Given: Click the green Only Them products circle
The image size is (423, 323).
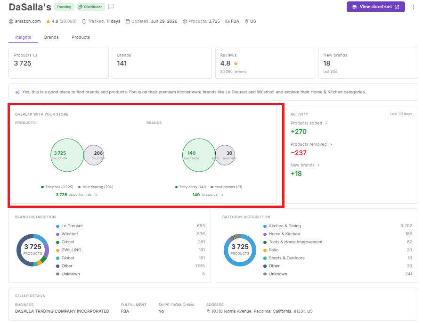Looking at the screenshot, I should pos(67,155).
